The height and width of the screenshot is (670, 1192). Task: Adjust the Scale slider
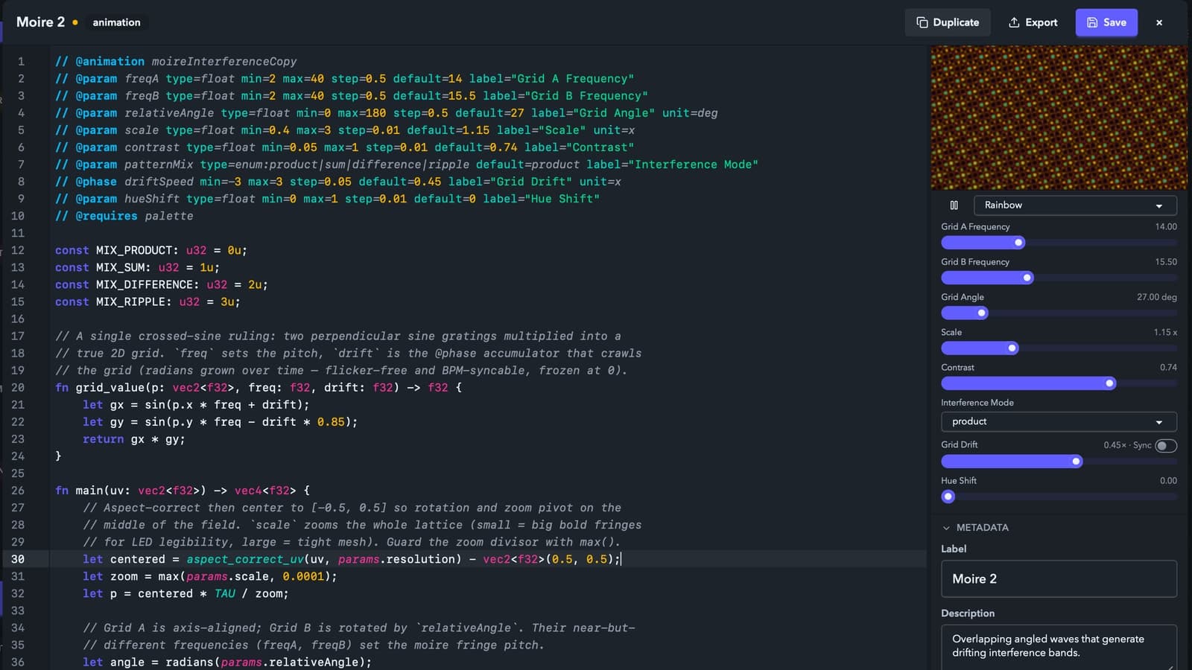(1059, 348)
